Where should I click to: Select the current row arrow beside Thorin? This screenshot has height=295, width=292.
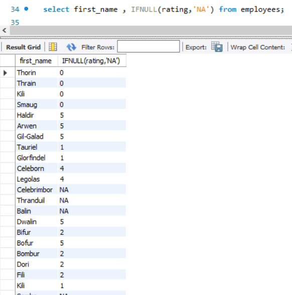pyautogui.click(x=6, y=73)
